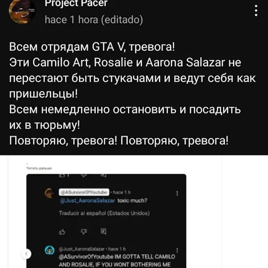This screenshot has width=268, height=268.
Task: Dislike the 'toxic much?' comment with thumbs-down
Action: click(84, 232)
